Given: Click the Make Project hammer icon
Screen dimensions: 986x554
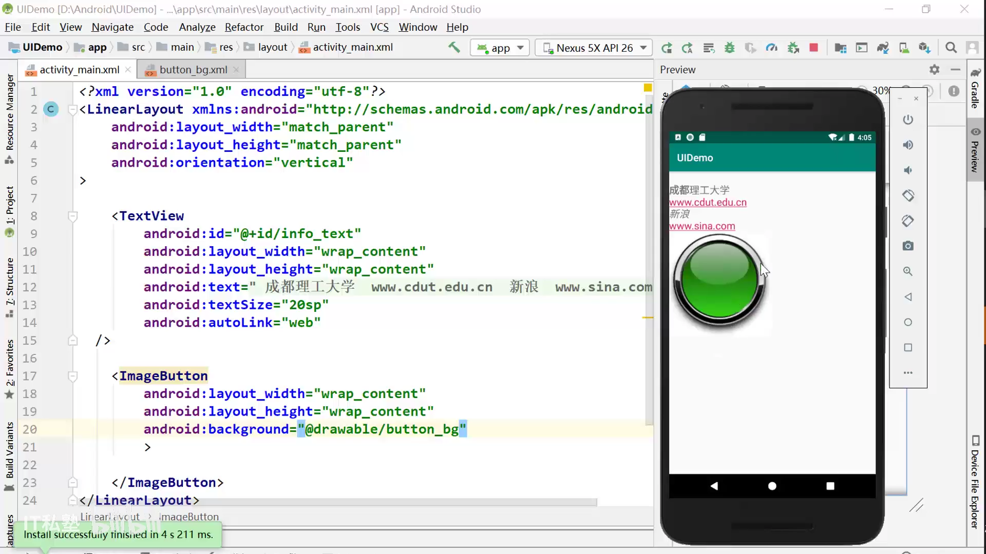Looking at the screenshot, I should click(454, 48).
